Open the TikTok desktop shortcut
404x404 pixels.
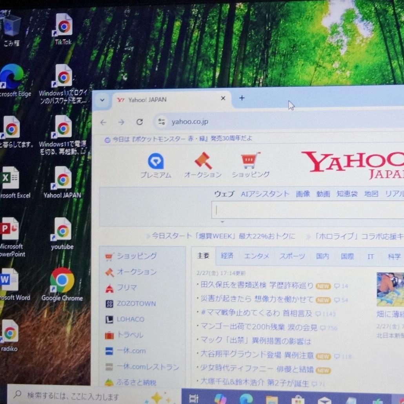coord(63,28)
